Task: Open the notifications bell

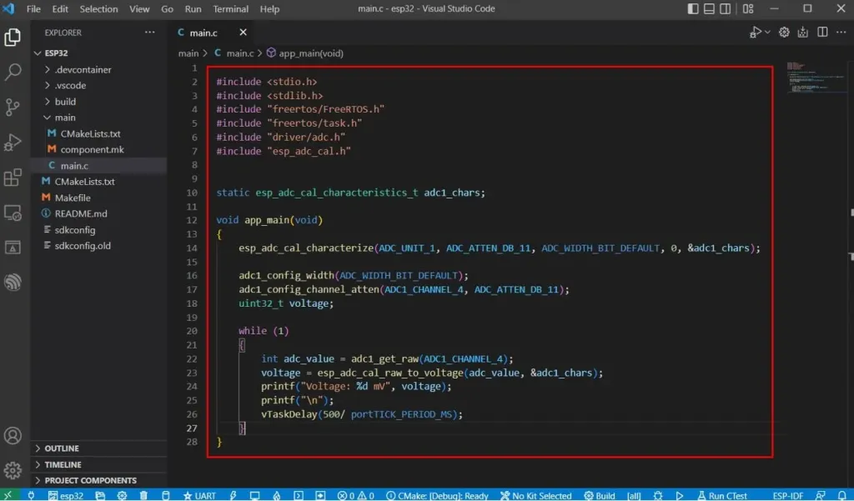Action: pos(842,495)
